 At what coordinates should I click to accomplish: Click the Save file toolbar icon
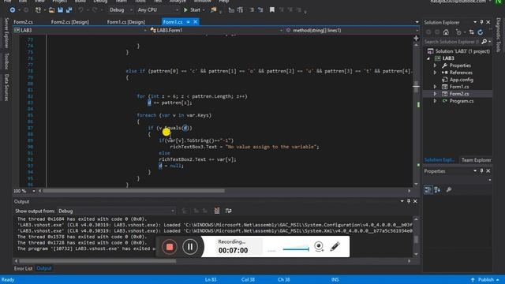[x=60, y=10]
